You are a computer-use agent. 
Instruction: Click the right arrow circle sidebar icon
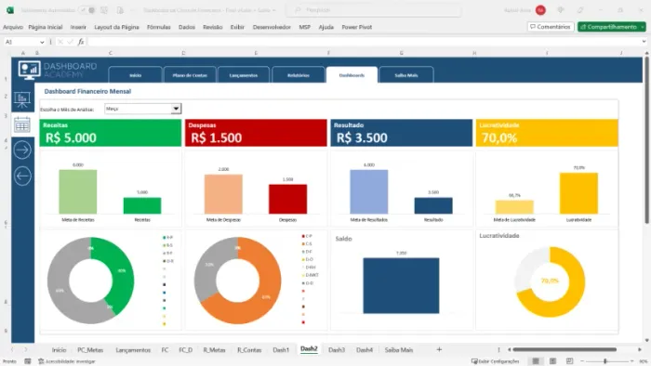click(x=22, y=150)
